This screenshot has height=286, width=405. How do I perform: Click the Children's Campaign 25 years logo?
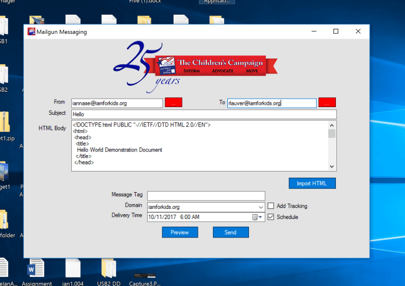click(195, 65)
